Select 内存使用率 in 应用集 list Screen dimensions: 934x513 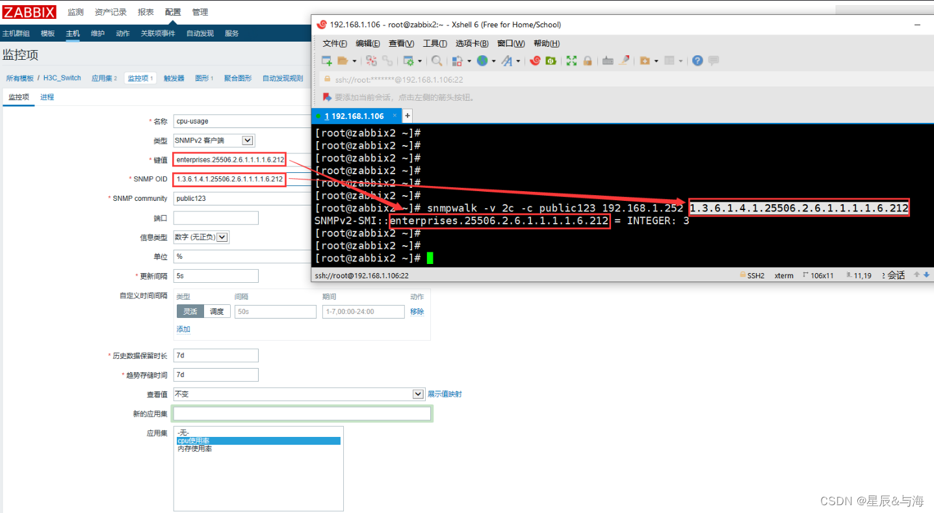(258, 449)
